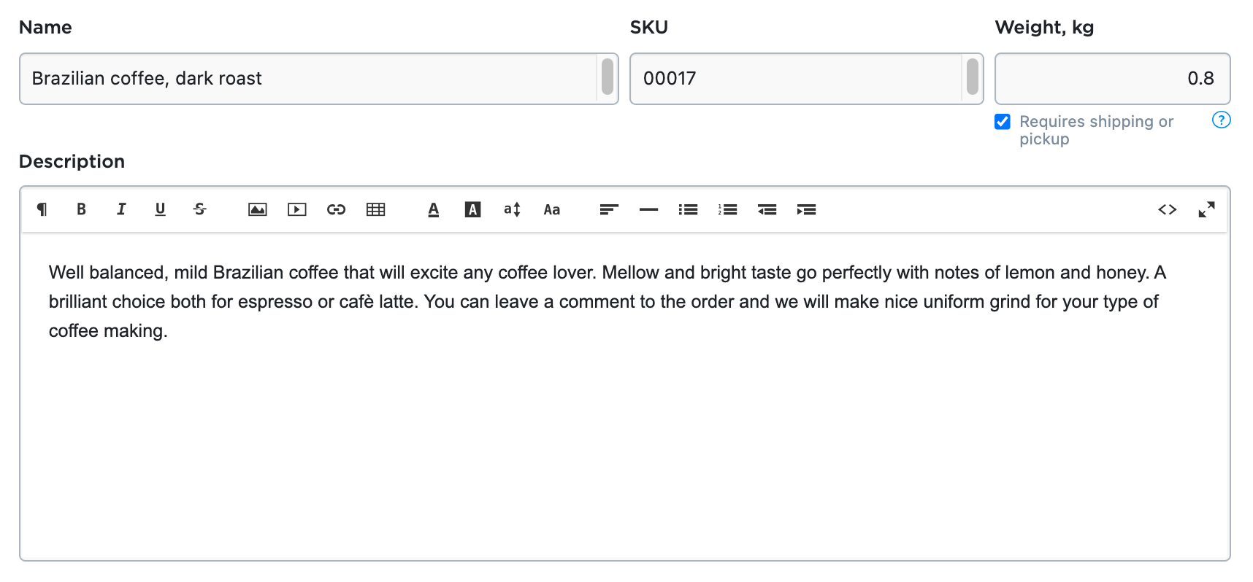Embed a video in the description
Viewport: 1253px width, 582px height.
[296, 209]
